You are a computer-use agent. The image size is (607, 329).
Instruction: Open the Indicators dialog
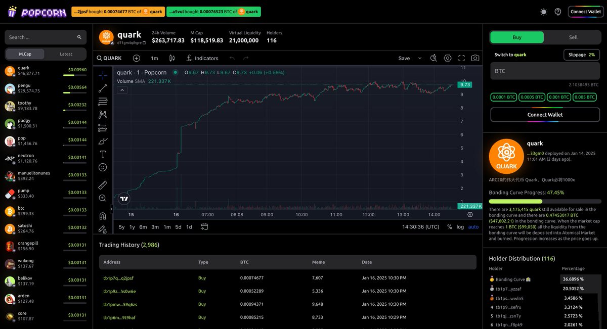(202, 58)
